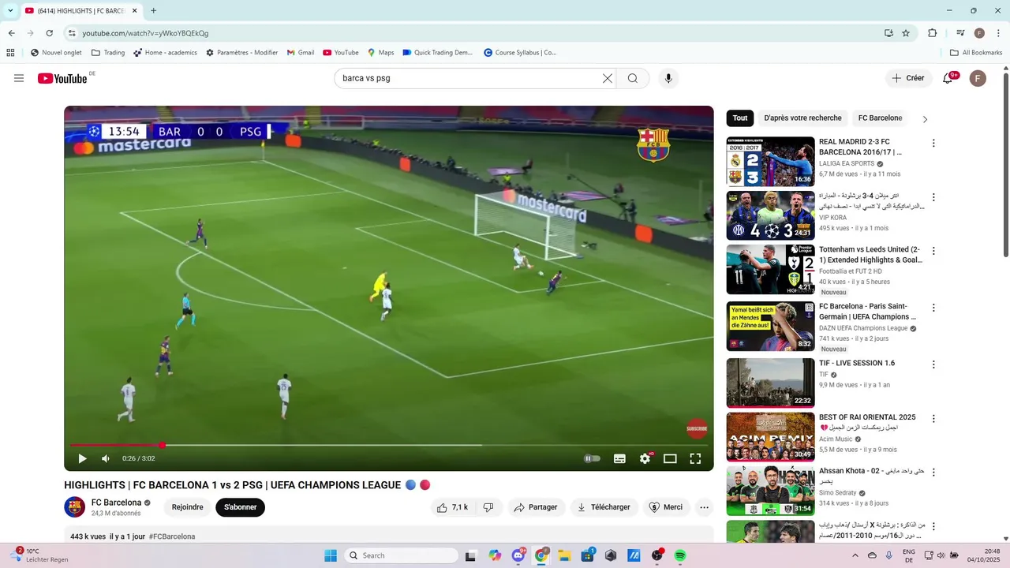Enter fullscreen mode
The image size is (1010, 568).
pos(695,458)
